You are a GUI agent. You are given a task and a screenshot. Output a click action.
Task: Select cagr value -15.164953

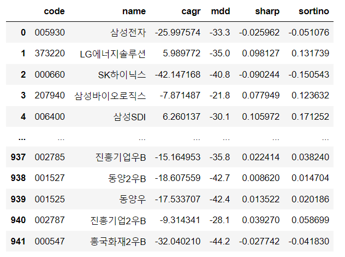coord(177,157)
